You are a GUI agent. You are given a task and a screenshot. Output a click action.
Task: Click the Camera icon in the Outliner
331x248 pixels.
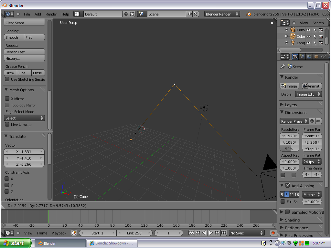(x=293, y=30)
